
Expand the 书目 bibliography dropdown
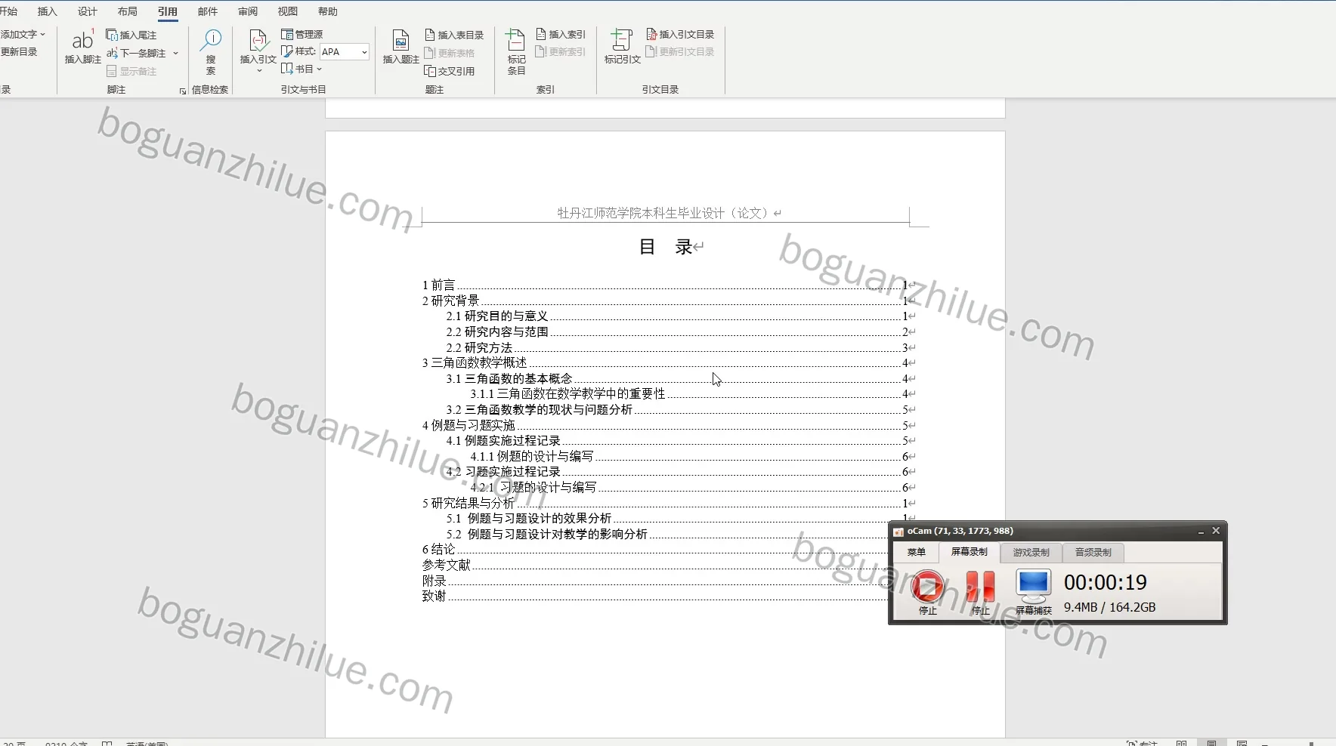coord(302,69)
